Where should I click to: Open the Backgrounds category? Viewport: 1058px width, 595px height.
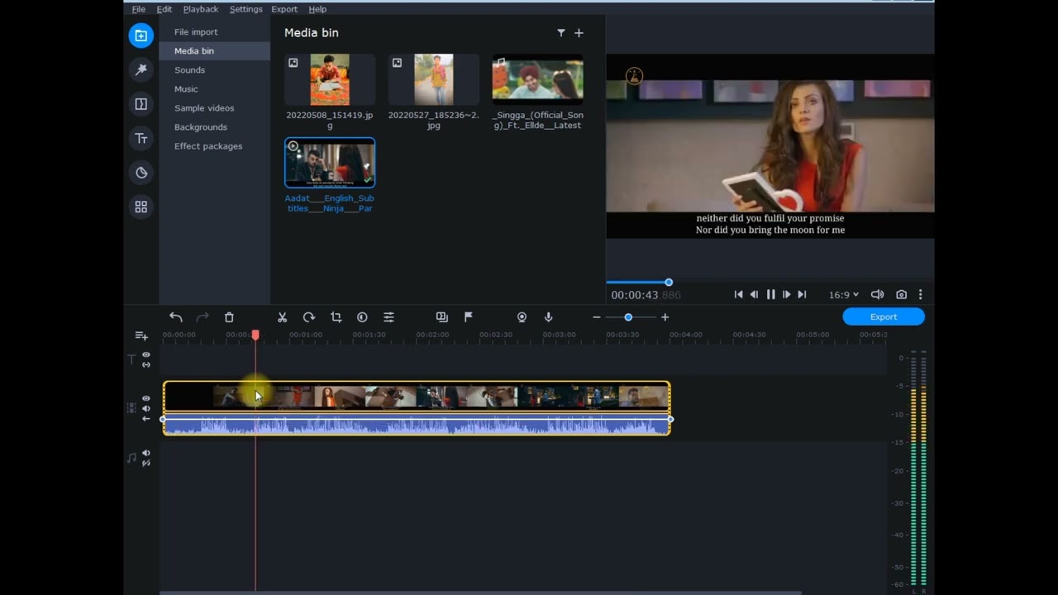pos(215,127)
